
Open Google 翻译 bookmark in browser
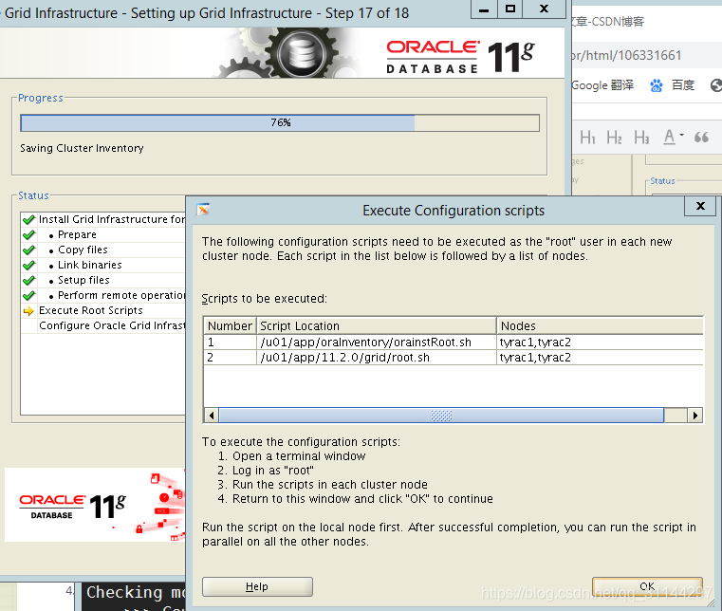(602, 85)
